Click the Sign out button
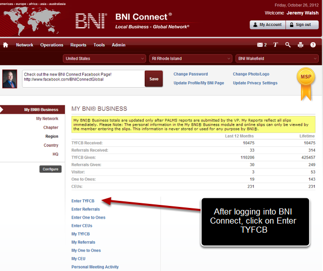The width and height of the screenshot is (323, 271). (x=303, y=25)
